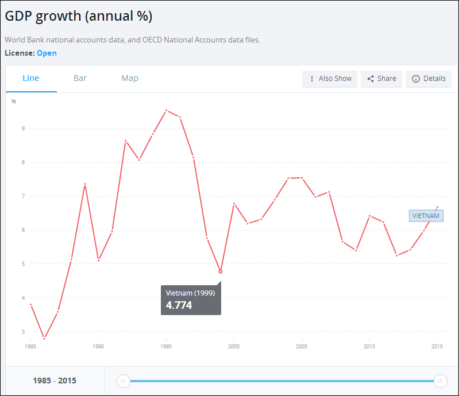Click the left handle of year slider
This screenshot has height=396, width=459.
coord(123,381)
